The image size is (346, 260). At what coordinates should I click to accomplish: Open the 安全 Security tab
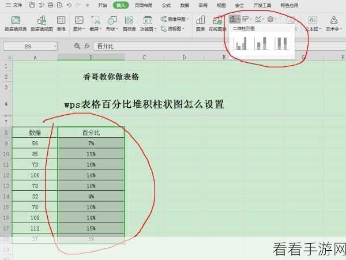pyautogui.click(x=239, y=5)
